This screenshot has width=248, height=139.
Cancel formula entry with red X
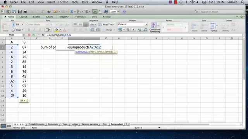pyautogui.click(x=29, y=35)
